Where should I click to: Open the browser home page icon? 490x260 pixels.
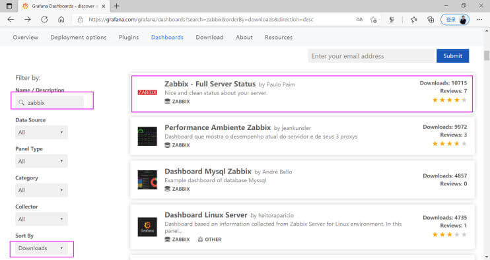point(61,19)
